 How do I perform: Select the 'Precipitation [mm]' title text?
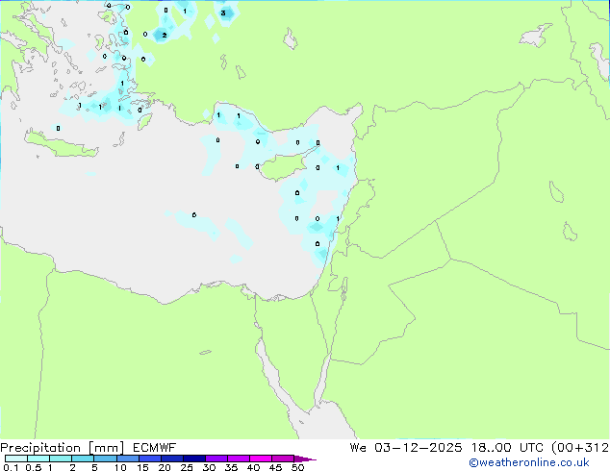tap(62, 448)
